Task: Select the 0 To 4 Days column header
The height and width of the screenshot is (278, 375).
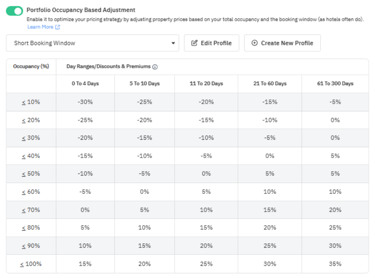Action: (x=85, y=84)
